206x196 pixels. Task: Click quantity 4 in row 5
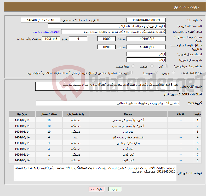pos(49,143)
